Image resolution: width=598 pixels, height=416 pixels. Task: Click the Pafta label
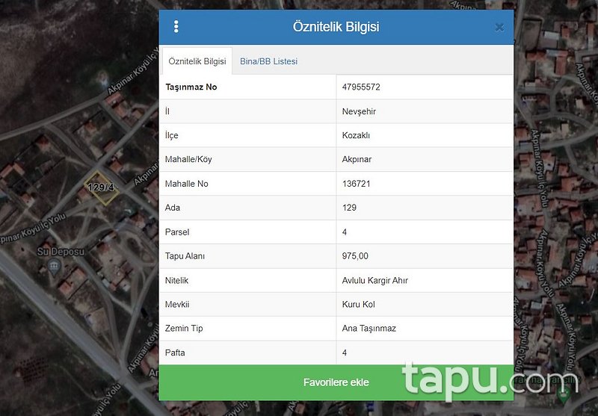pos(175,353)
